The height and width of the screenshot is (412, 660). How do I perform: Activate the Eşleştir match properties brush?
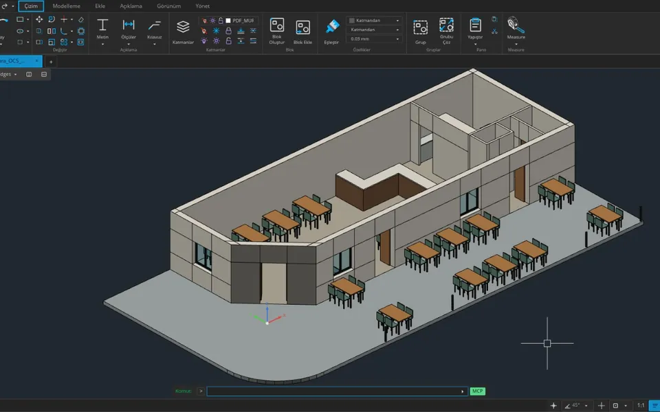331,32
